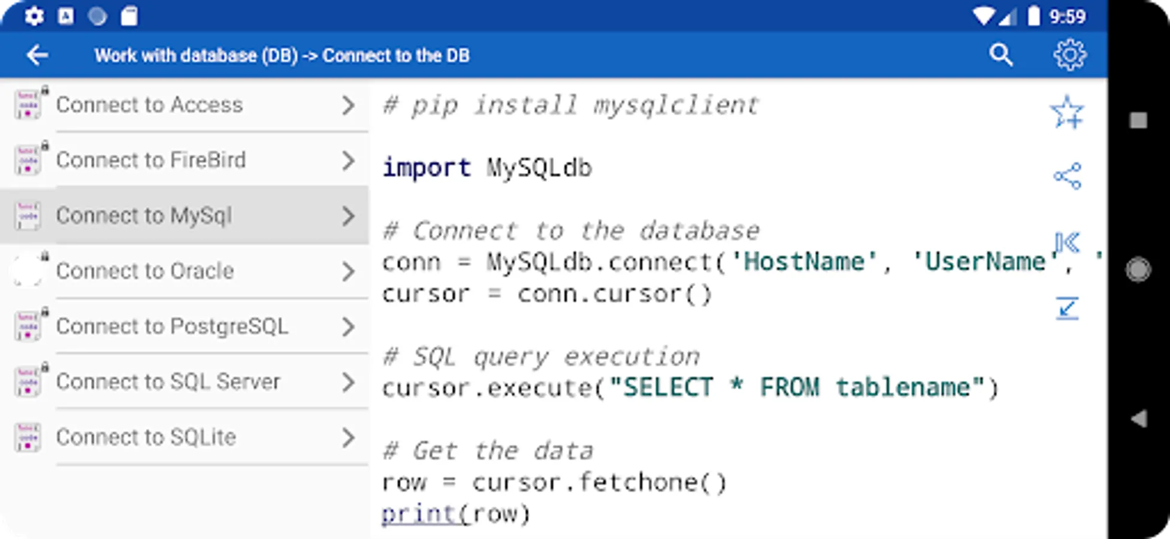Expand the Connect to Oracle chevron
1170x539 pixels.
(348, 271)
